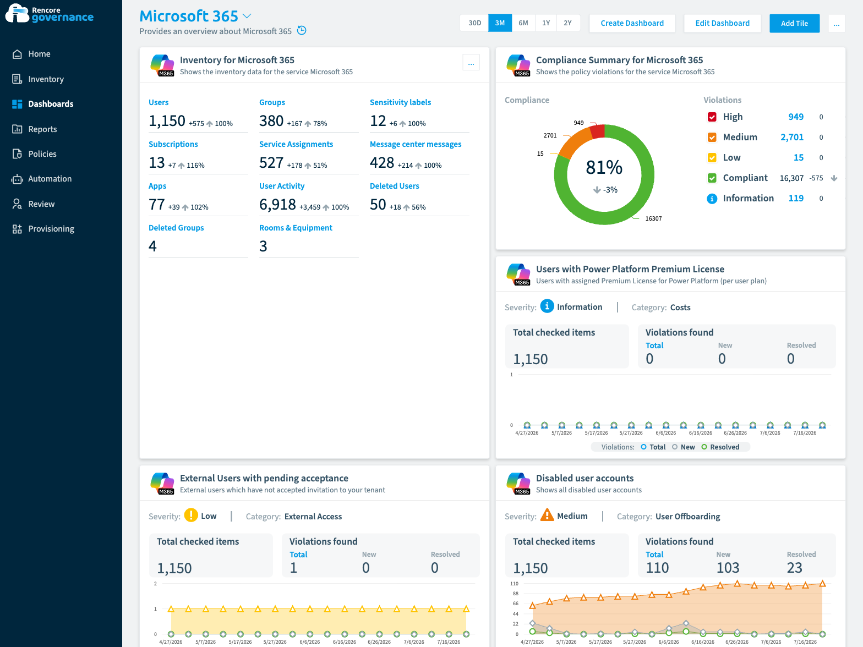Open the Groups inventory link
The image size is (863, 647).
(272, 102)
